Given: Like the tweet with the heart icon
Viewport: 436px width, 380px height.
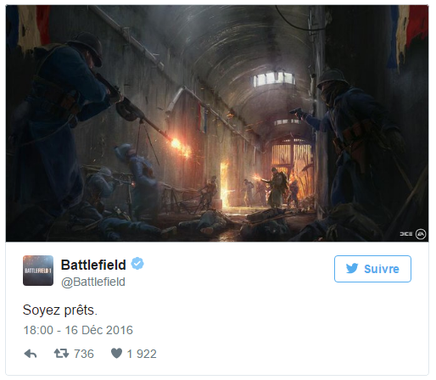Looking at the screenshot, I should [x=116, y=353].
